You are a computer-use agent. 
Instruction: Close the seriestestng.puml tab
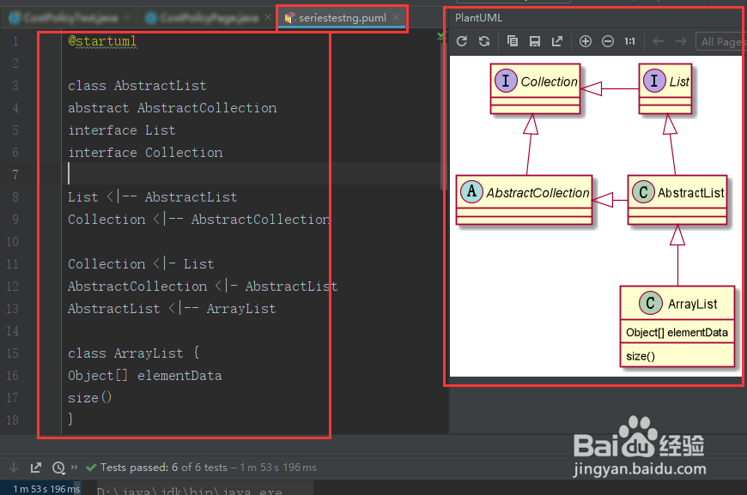396,18
